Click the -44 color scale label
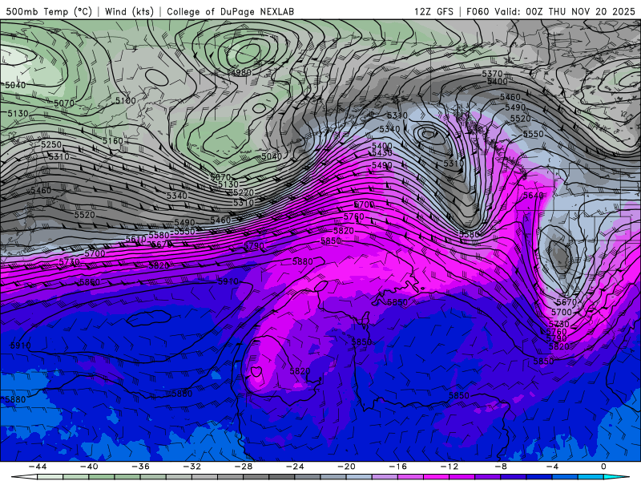 38,467
